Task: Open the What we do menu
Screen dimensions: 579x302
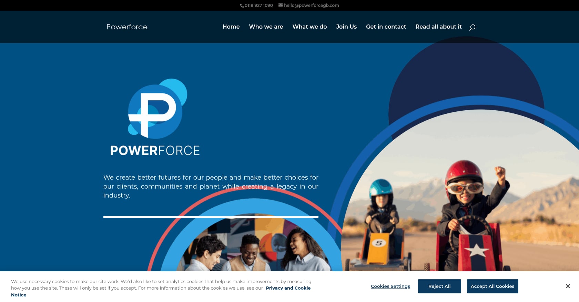Action: tap(309, 27)
